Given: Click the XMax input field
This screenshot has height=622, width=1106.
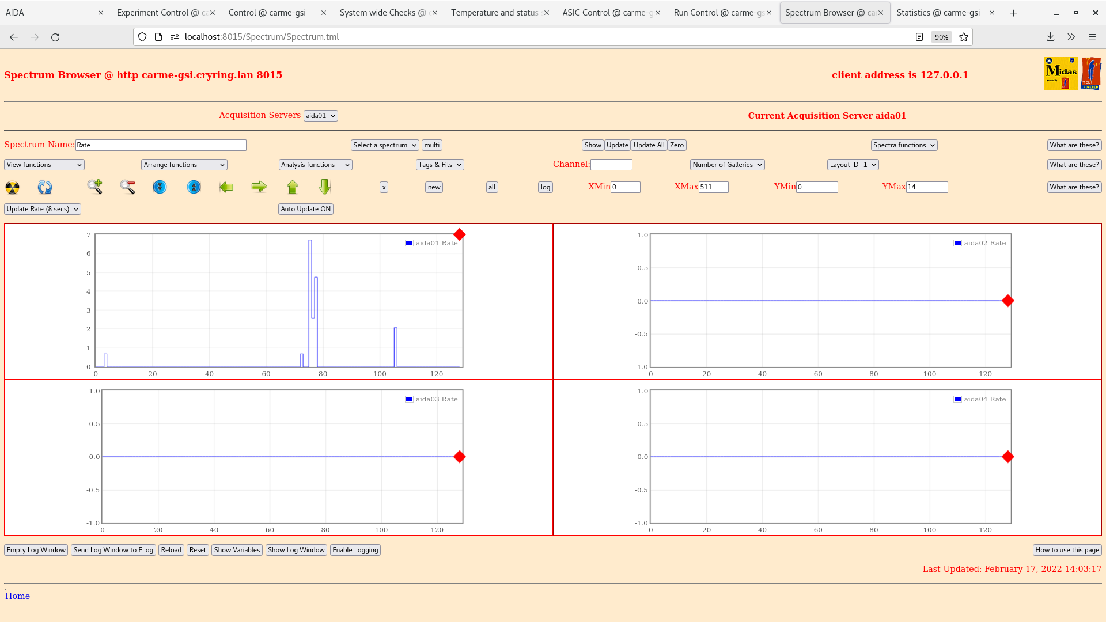Looking at the screenshot, I should (713, 187).
